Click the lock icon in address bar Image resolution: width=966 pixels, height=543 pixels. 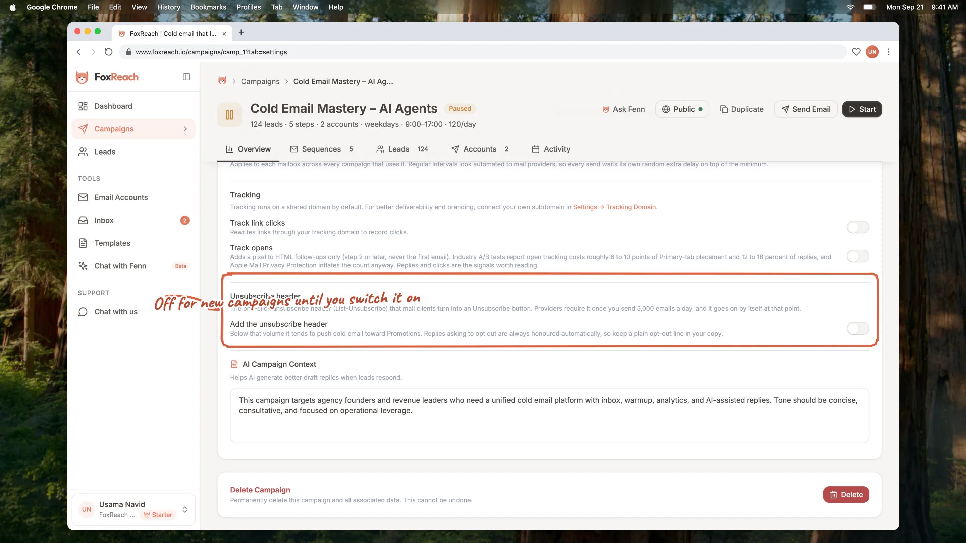coord(128,52)
